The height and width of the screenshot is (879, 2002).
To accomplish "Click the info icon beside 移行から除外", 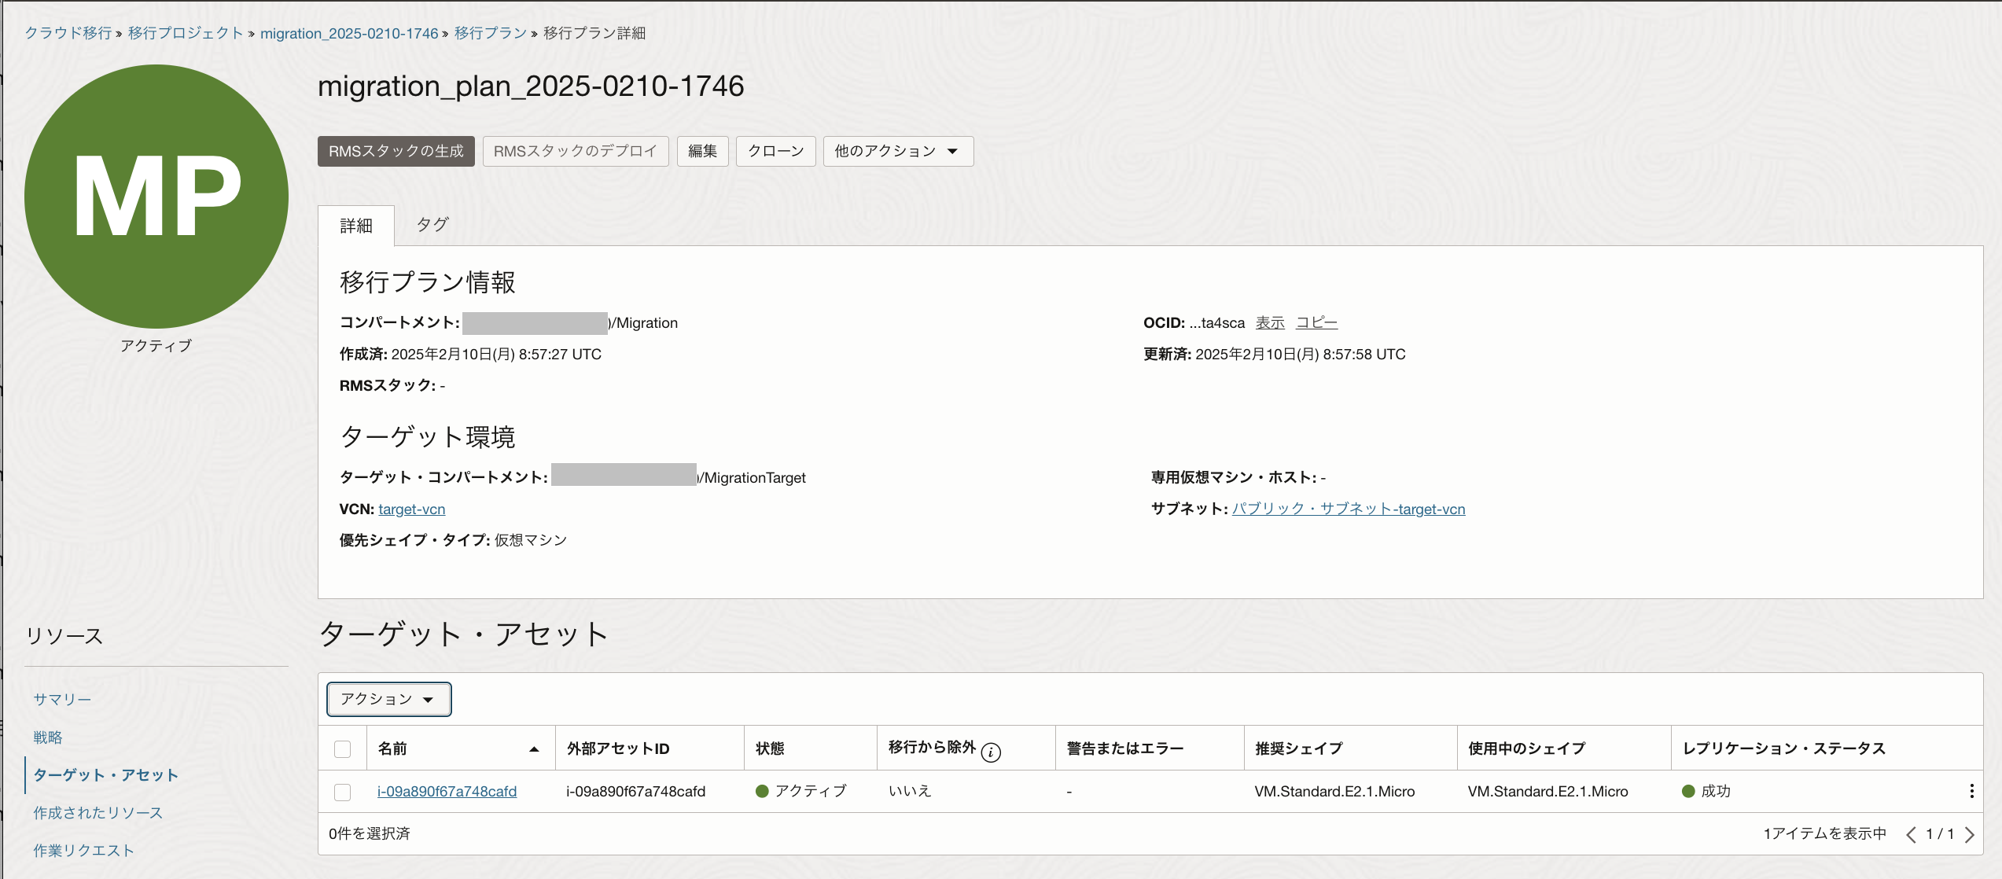I will (991, 752).
